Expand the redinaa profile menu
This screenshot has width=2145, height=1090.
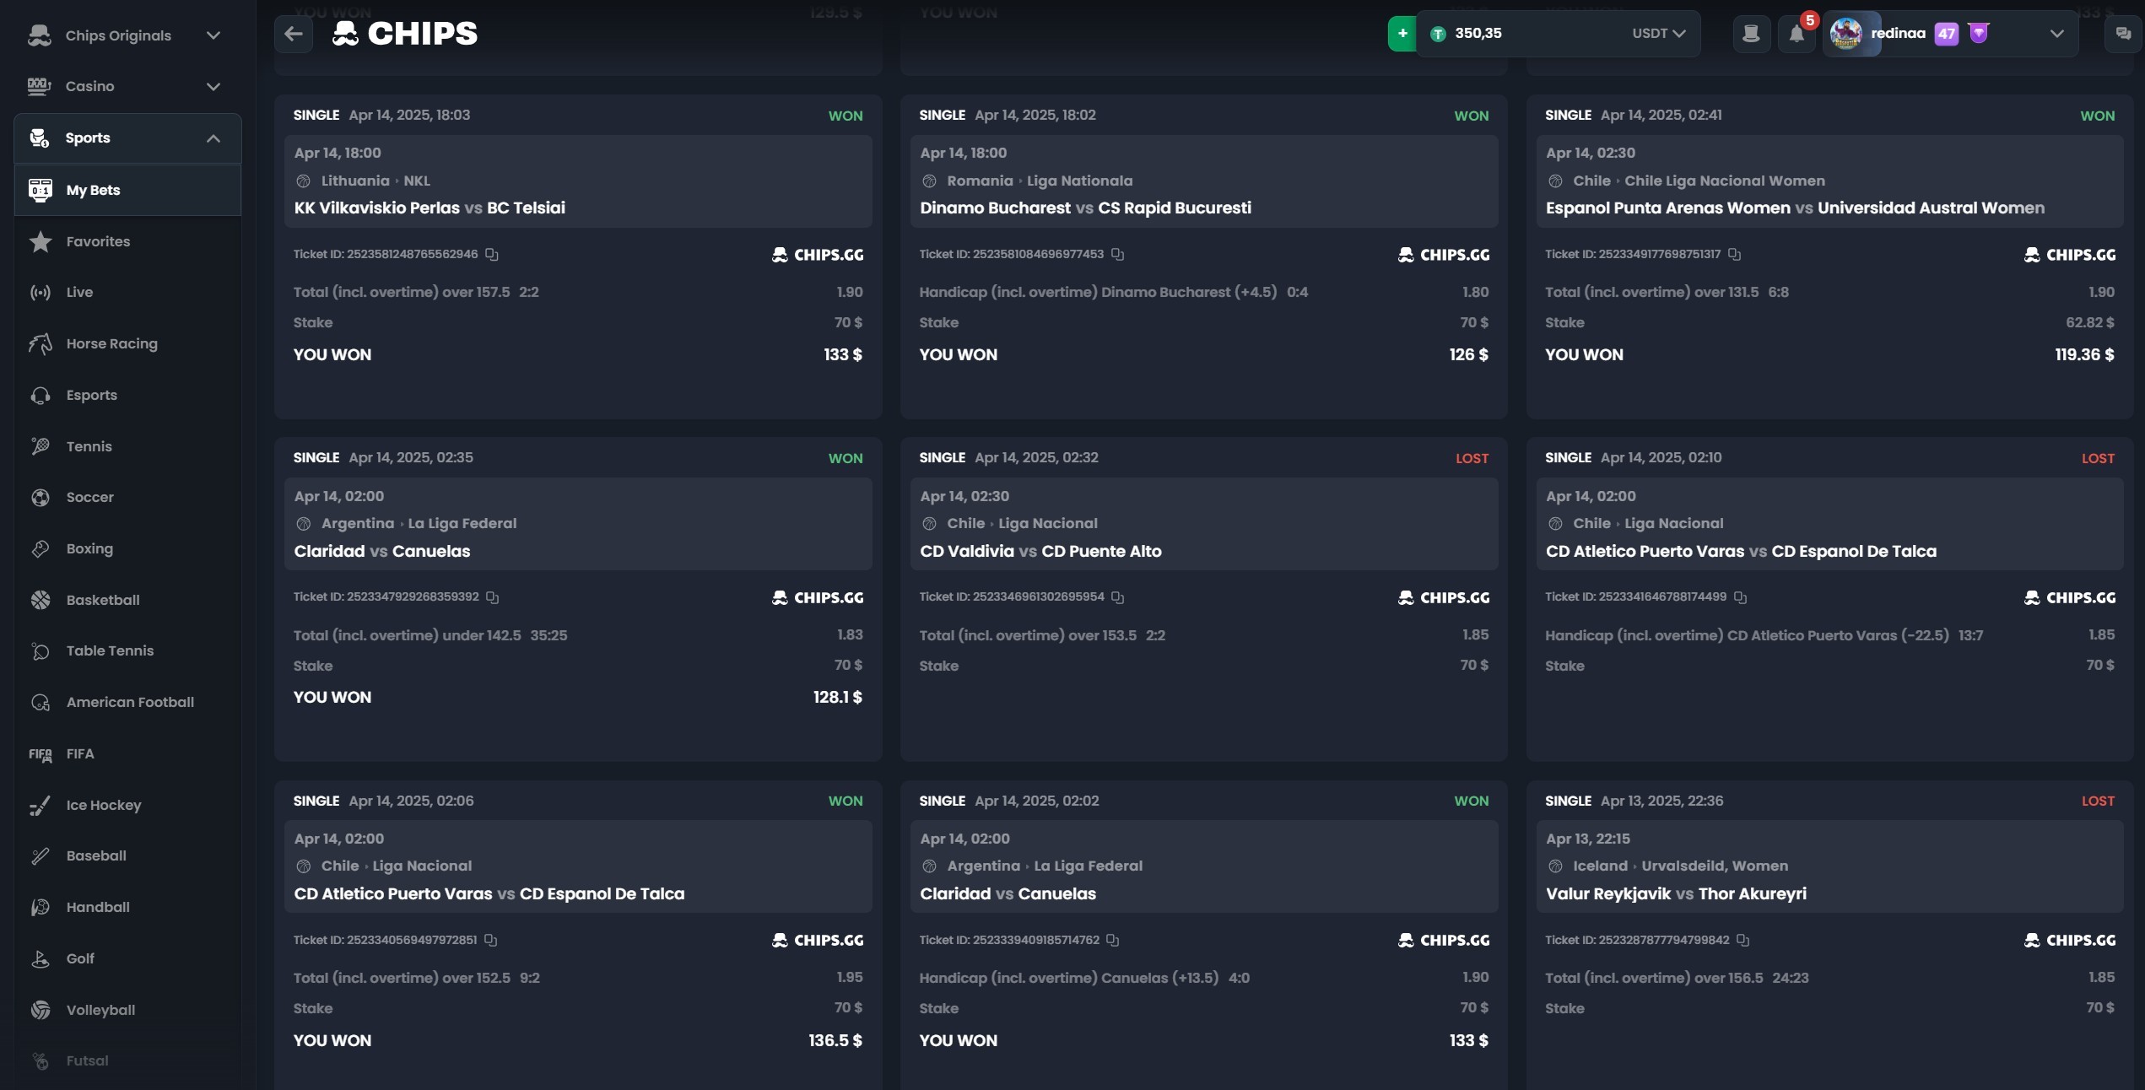(x=2056, y=34)
